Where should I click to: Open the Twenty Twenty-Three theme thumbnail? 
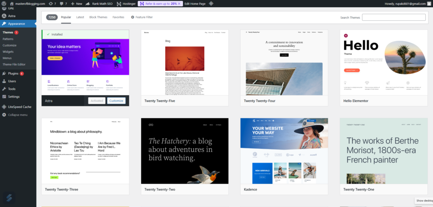pos(85,151)
